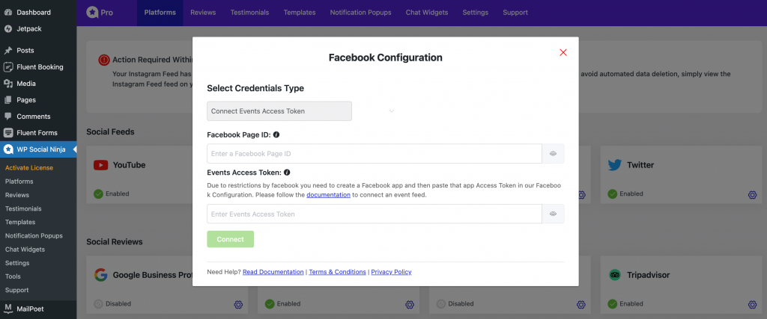Click Enabled status under Twitter
The width and height of the screenshot is (767, 319).
(625, 193)
